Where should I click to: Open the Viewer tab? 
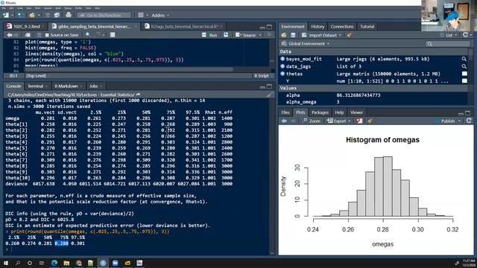coord(356,112)
